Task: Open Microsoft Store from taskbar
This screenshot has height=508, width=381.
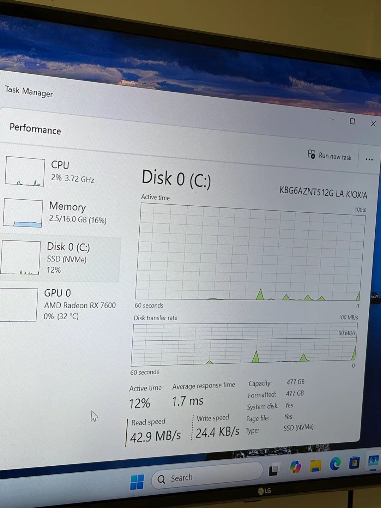Action: pyautogui.click(x=354, y=462)
